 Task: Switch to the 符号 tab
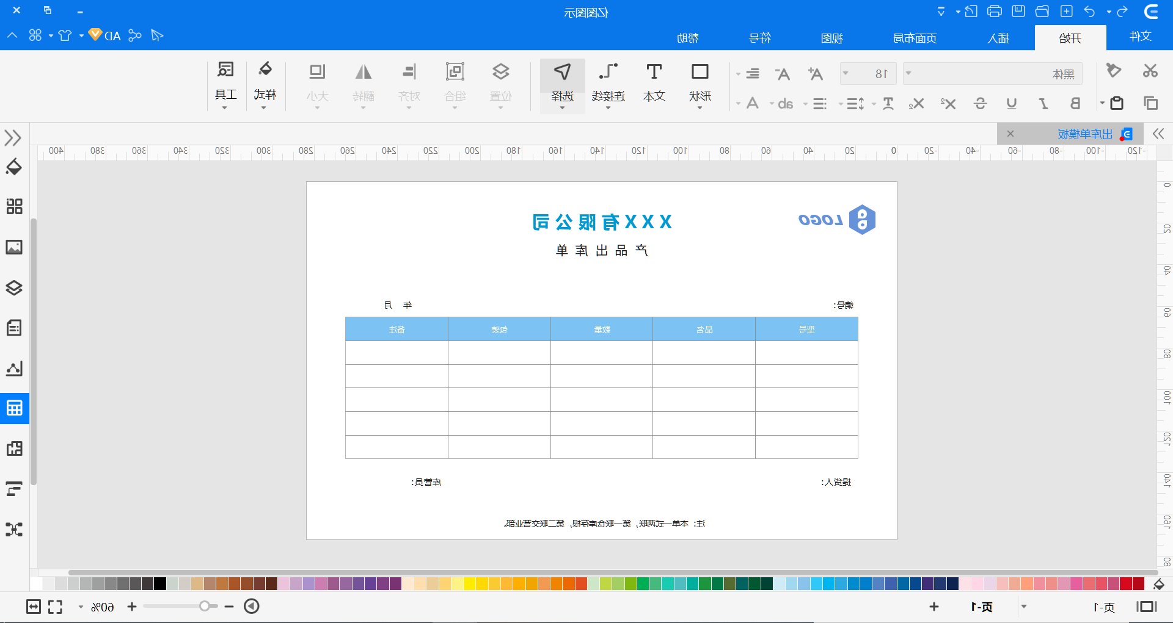click(759, 38)
